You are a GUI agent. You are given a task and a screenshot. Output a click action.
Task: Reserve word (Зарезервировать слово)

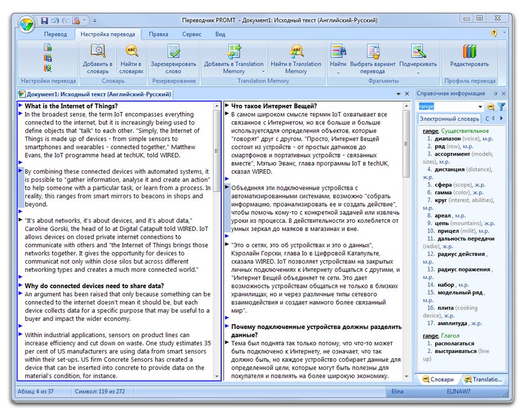click(x=173, y=59)
